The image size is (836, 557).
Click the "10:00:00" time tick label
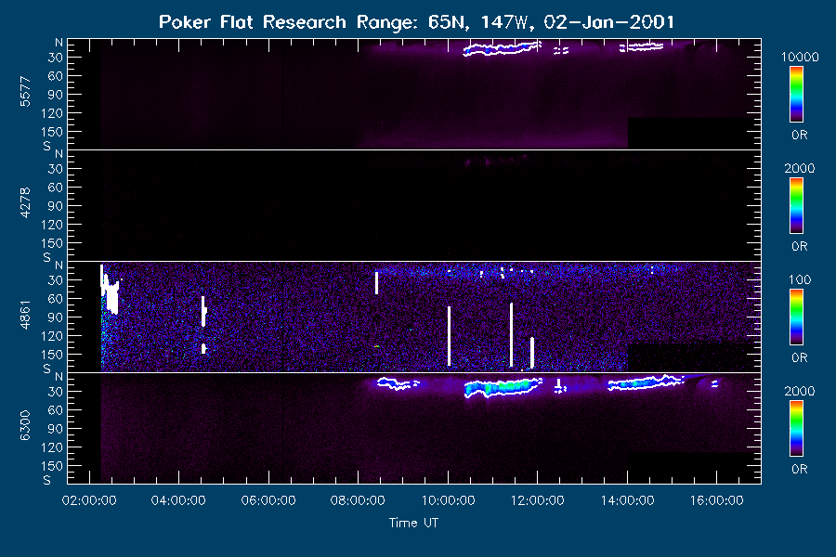[x=448, y=500]
